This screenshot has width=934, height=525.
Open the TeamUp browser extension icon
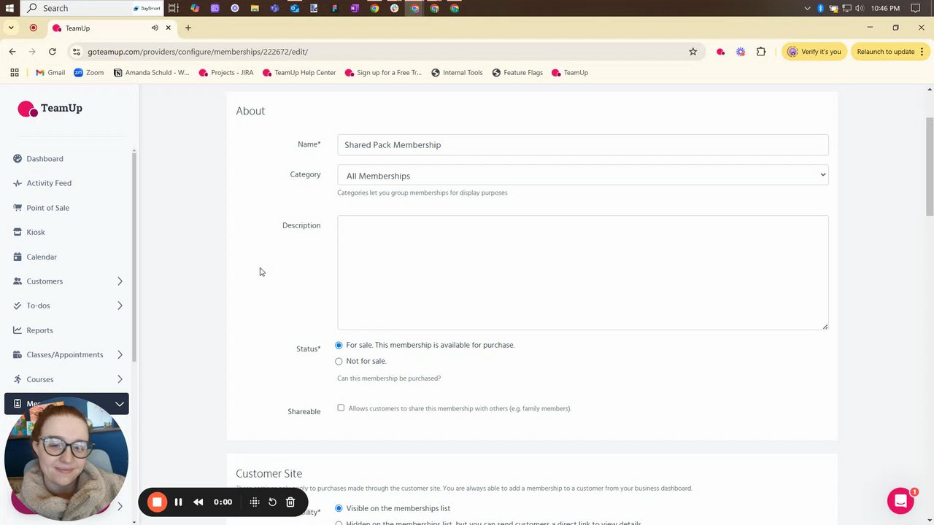click(720, 52)
